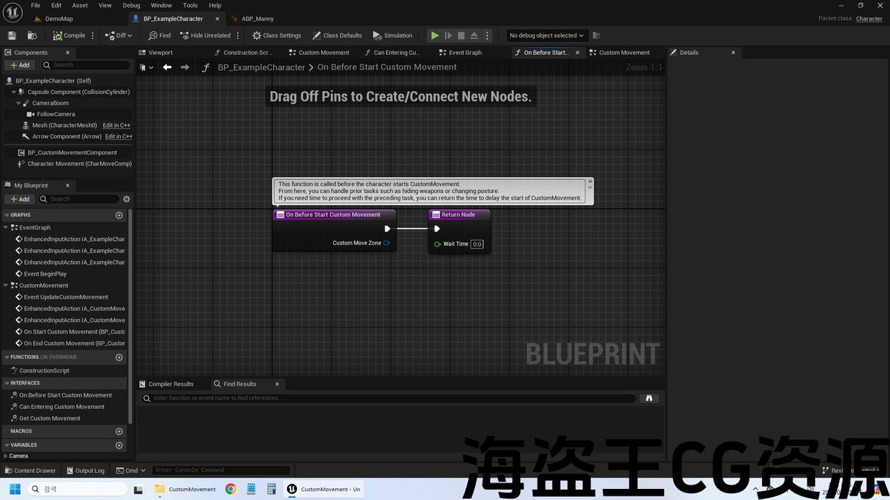The width and height of the screenshot is (890, 500).
Task: Add a new function with plus icon
Action: tap(119, 357)
